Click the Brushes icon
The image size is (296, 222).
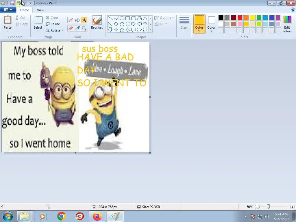(97, 20)
